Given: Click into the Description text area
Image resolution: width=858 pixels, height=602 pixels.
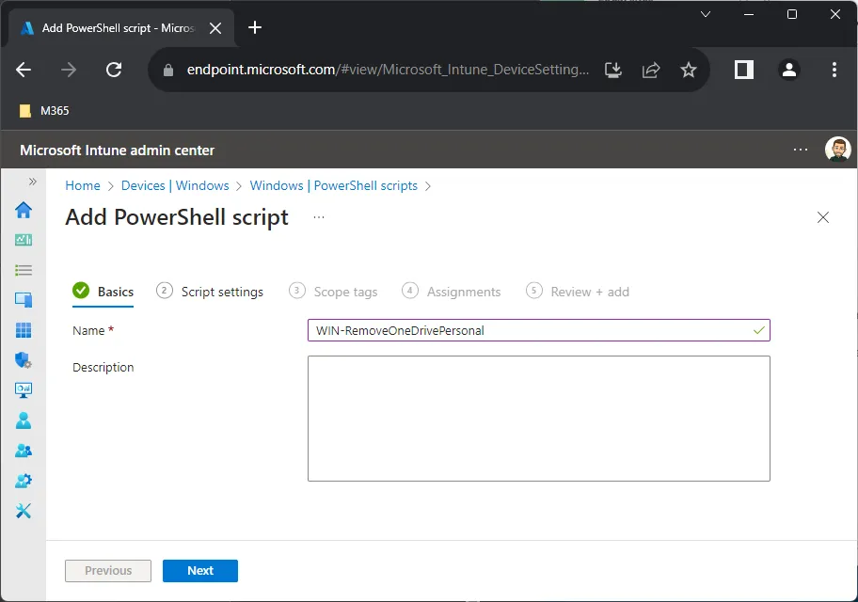Looking at the screenshot, I should click(539, 419).
